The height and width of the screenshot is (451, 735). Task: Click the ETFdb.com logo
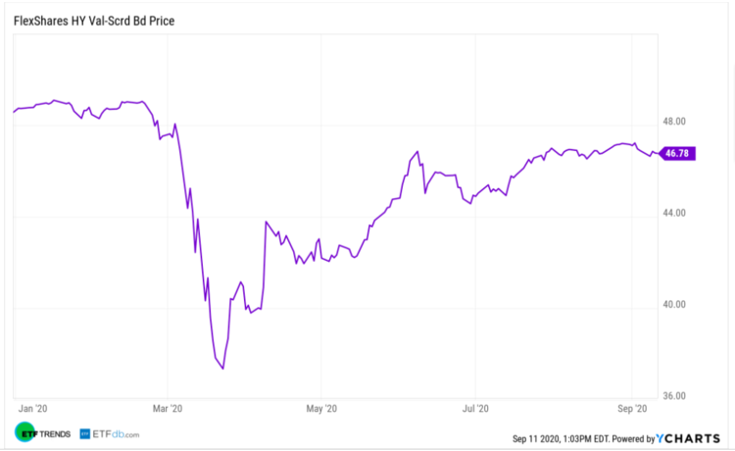[109, 432]
